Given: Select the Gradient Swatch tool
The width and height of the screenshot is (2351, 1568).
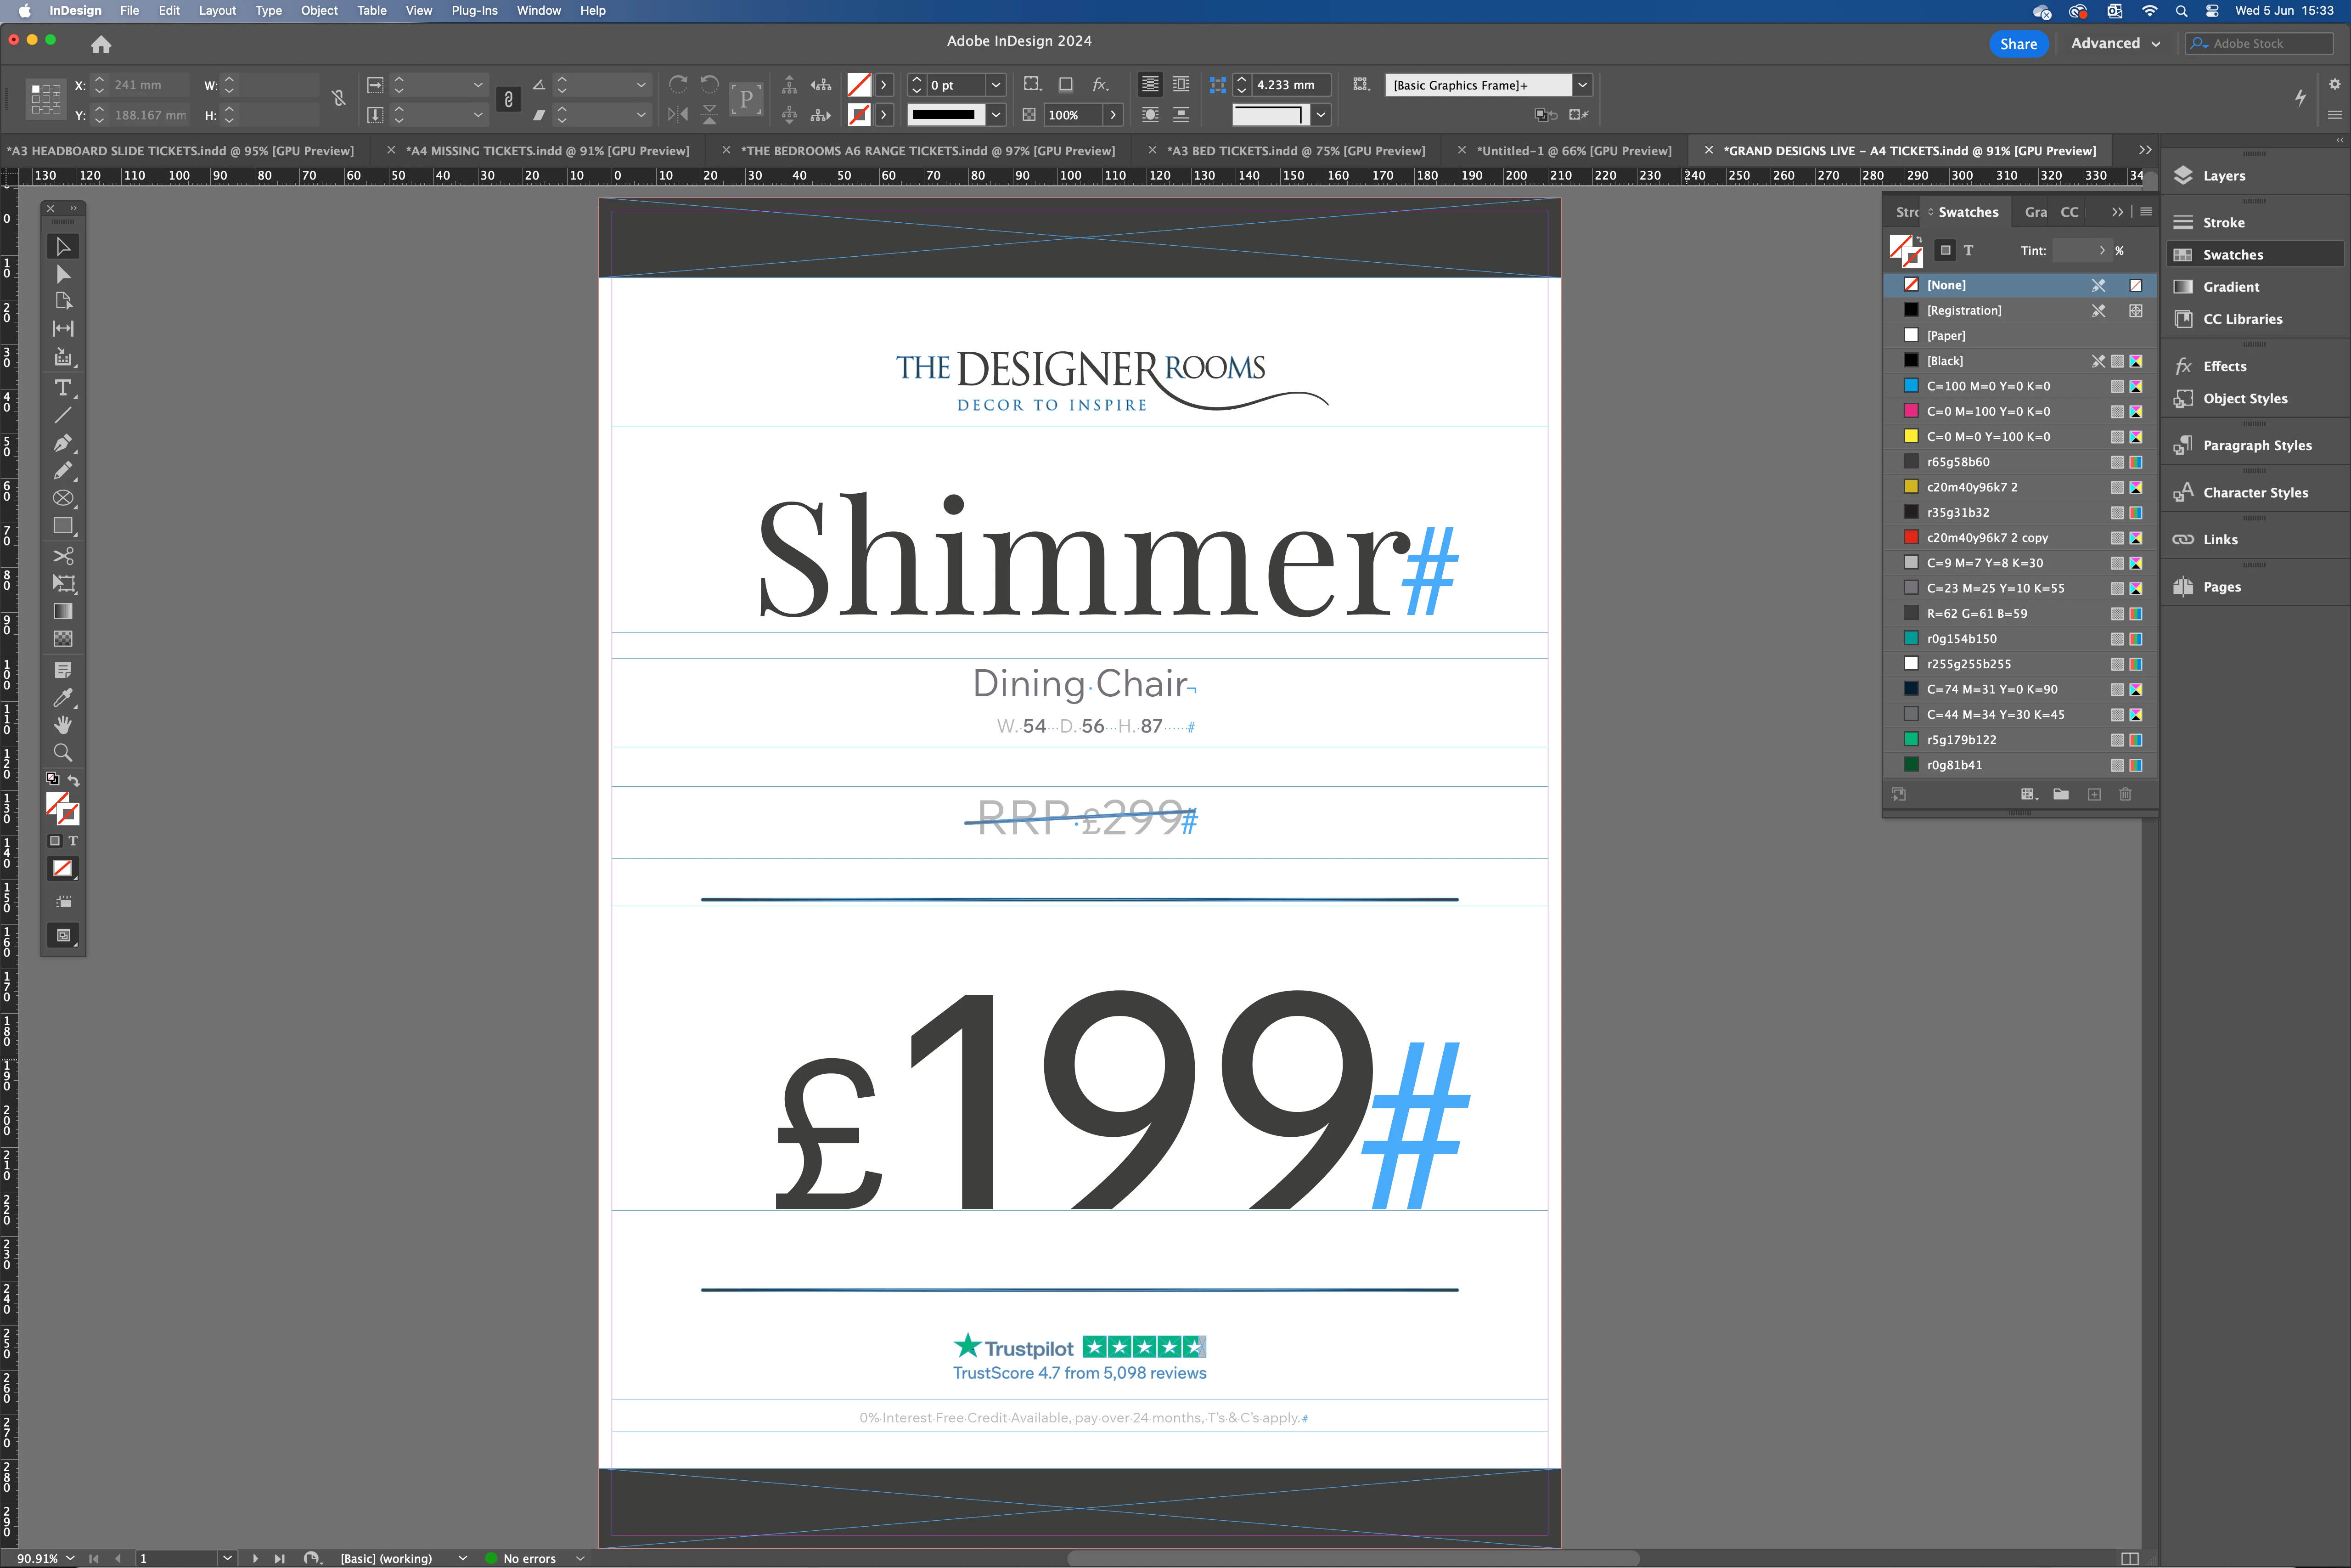Looking at the screenshot, I should pos(62,611).
